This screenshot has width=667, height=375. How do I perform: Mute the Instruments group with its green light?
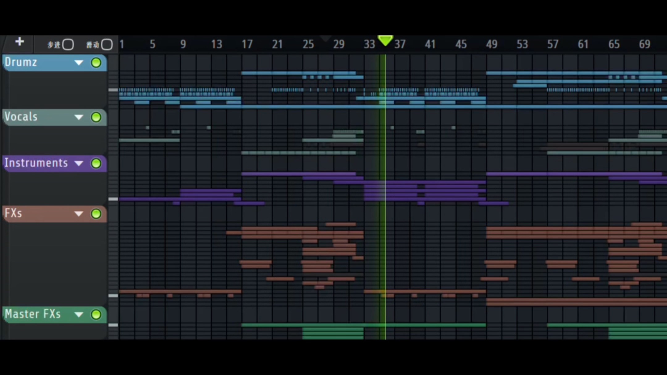pos(96,163)
